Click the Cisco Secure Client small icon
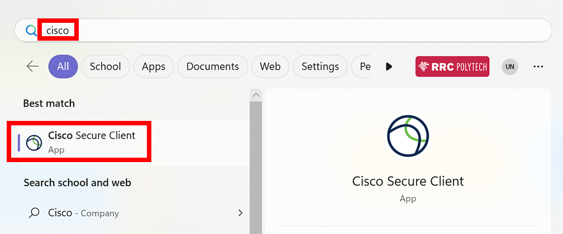563x234 pixels. 34,143
